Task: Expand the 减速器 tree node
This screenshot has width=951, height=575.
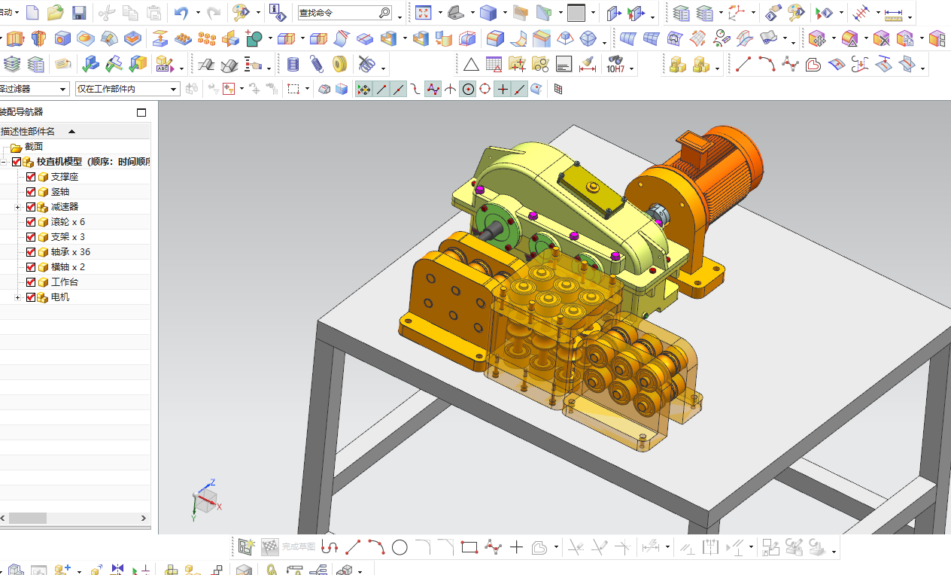Action: (17, 207)
